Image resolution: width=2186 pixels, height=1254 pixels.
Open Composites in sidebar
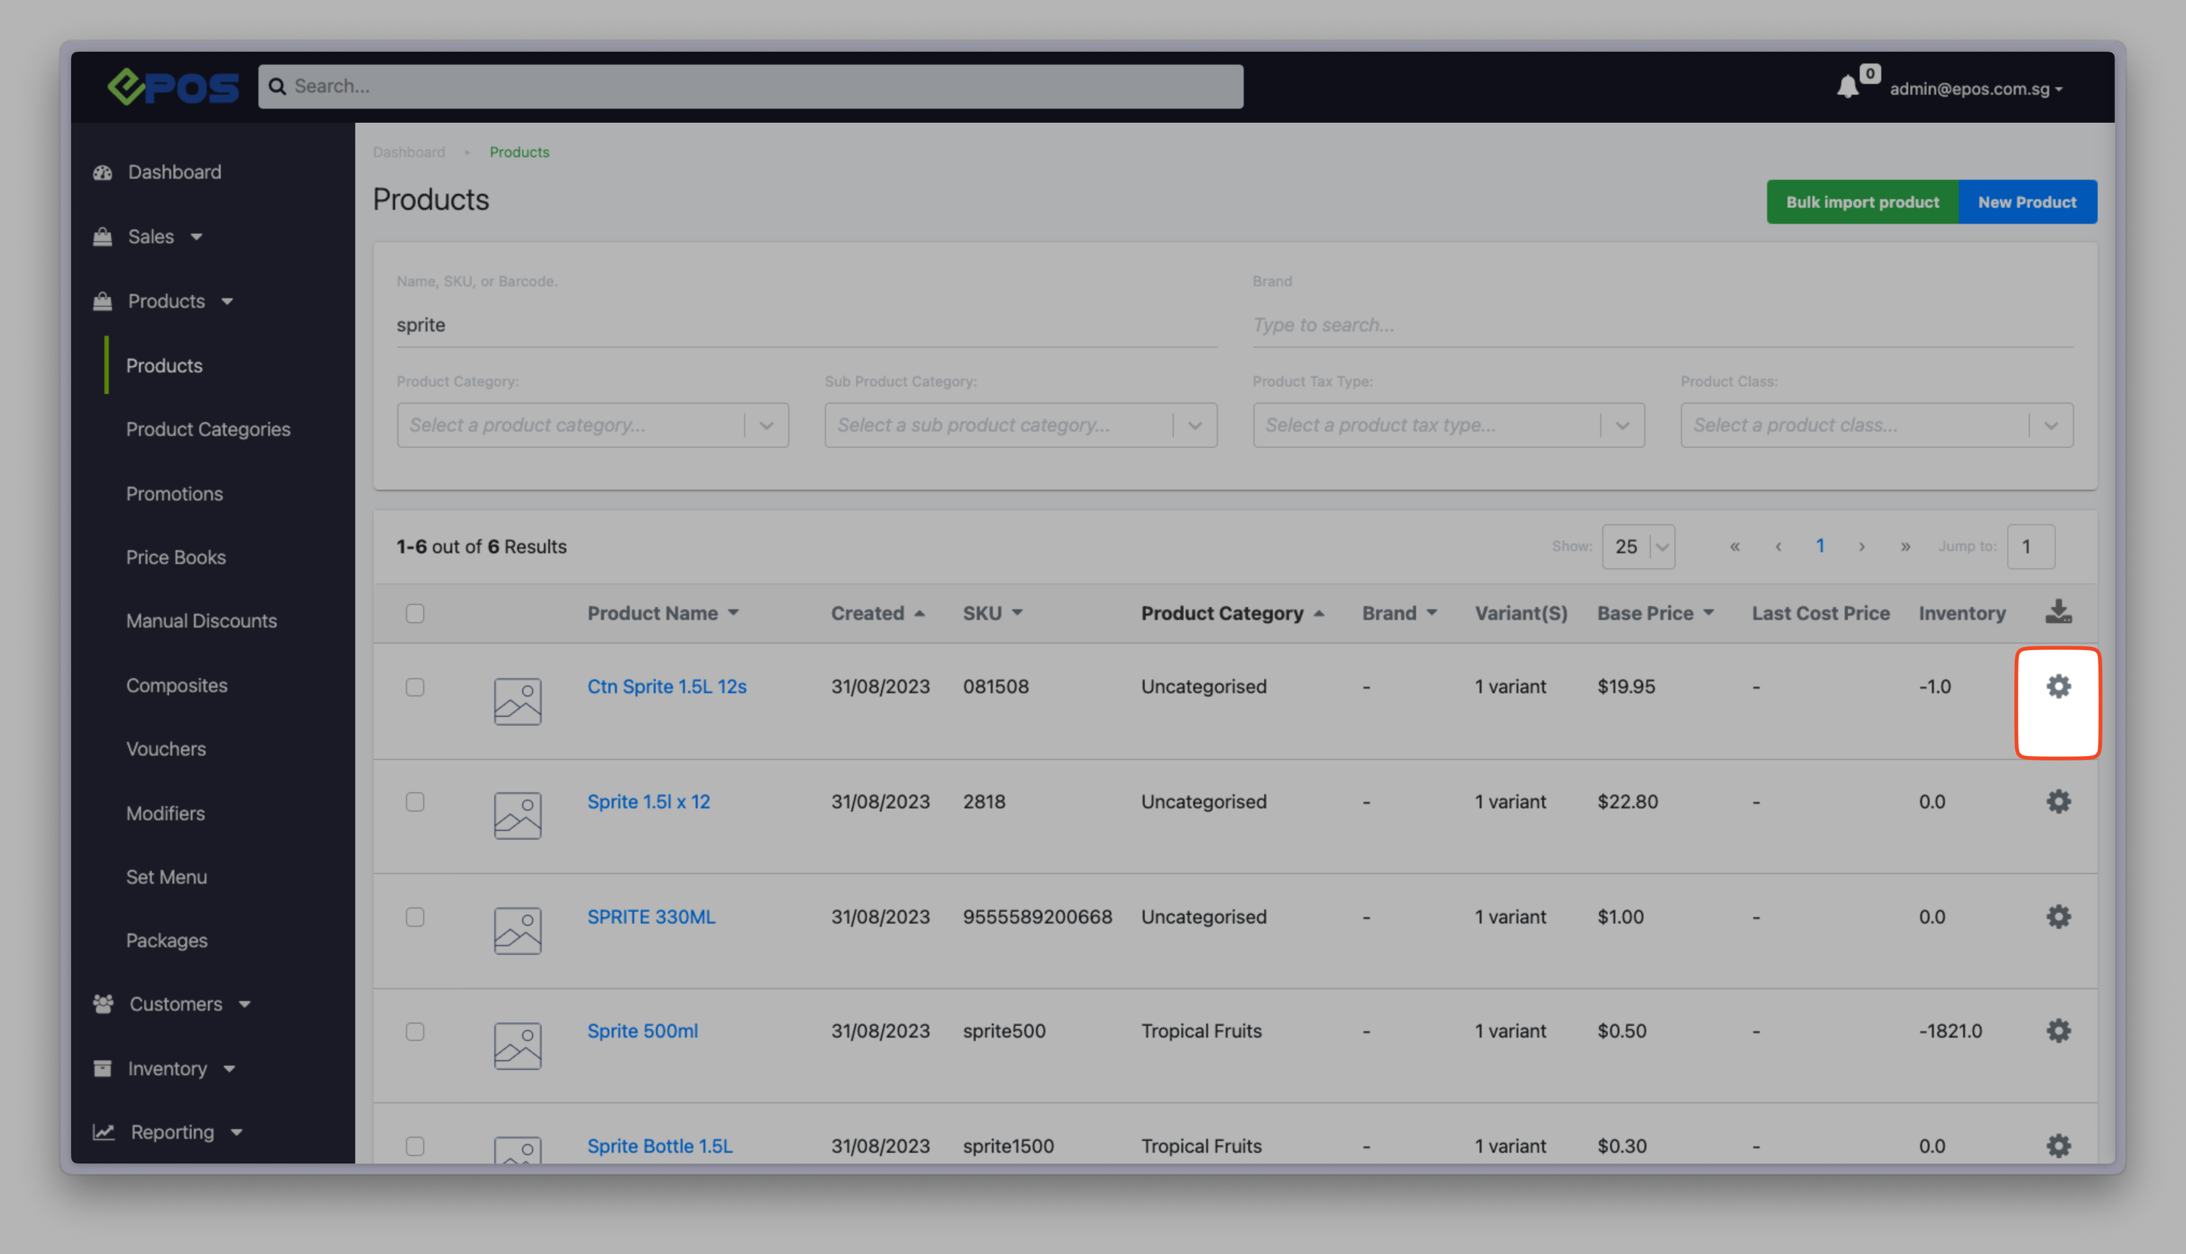pyautogui.click(x=177, y=686)
